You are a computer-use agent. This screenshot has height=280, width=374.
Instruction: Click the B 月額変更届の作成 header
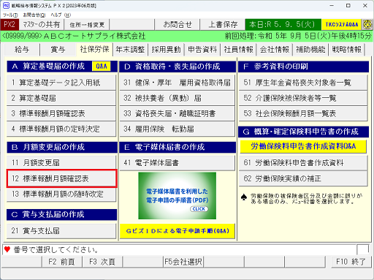coord(62,147)
